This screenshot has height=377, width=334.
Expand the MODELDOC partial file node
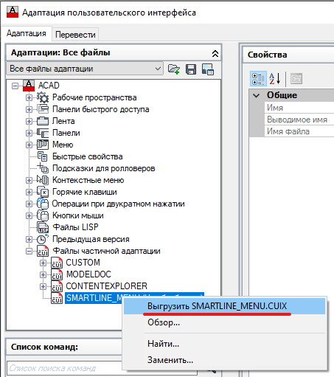tap(43, 274)
